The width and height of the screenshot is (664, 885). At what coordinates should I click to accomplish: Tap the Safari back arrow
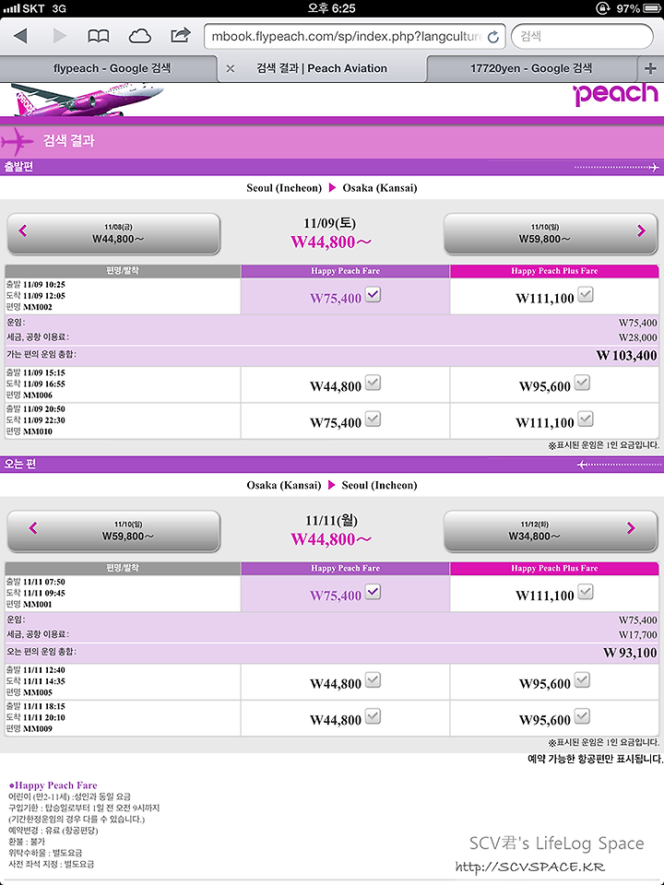21,36
